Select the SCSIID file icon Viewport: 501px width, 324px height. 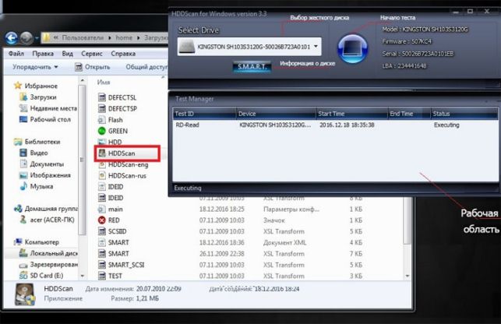[102, 231]
